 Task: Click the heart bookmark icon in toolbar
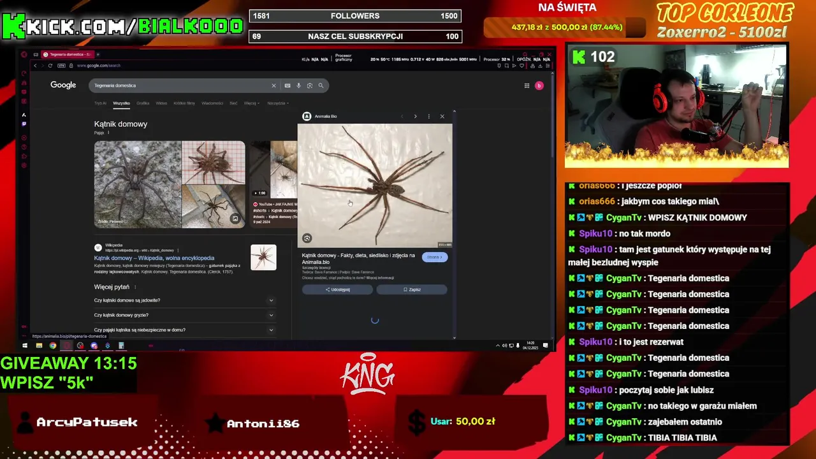521,66
